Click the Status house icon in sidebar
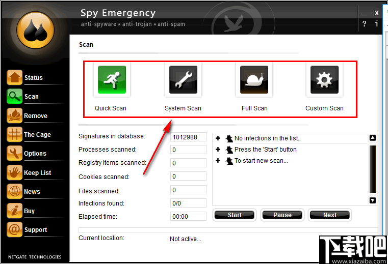The height and width of the screenshot is (264, 388). 15,77
